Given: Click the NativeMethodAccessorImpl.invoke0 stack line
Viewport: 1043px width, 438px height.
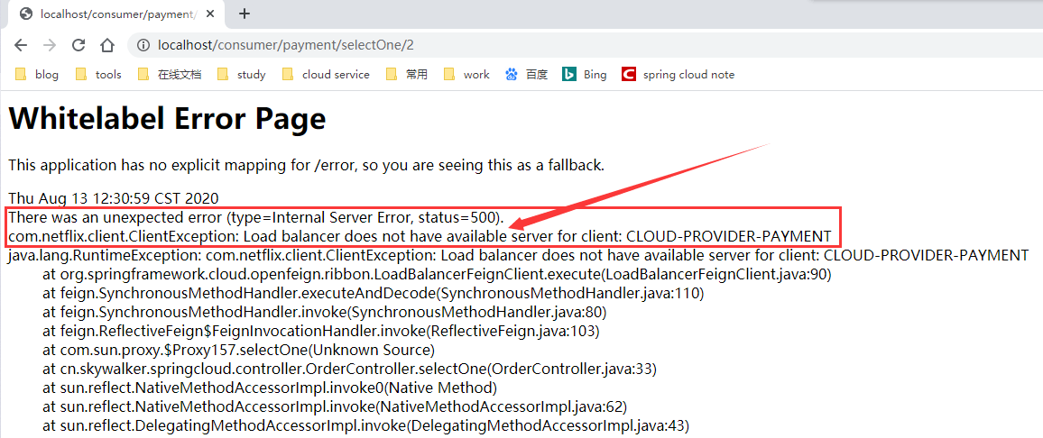Looking at the screenshot, I should [270, 388].
